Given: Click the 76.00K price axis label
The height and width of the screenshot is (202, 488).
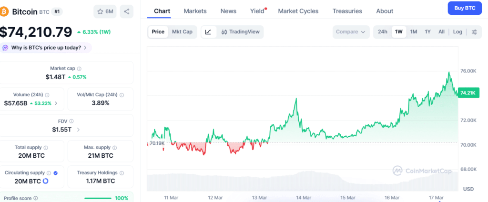Looking at the screenshot, I should pos(468,71).
